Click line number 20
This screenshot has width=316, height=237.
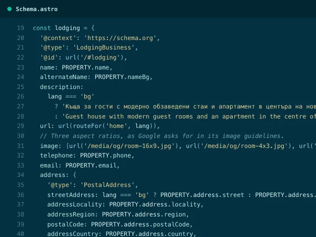click(21, 38)
